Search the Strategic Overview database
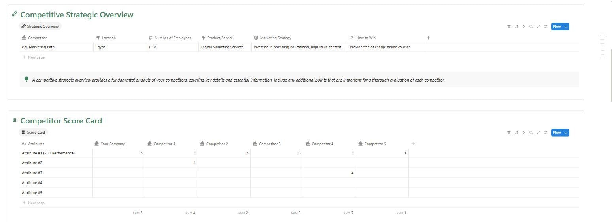Screen dimensions: 612x222 coord(531,27)
